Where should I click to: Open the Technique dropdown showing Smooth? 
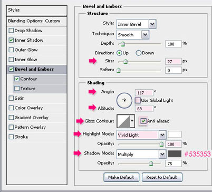click(x=133, y=35)
